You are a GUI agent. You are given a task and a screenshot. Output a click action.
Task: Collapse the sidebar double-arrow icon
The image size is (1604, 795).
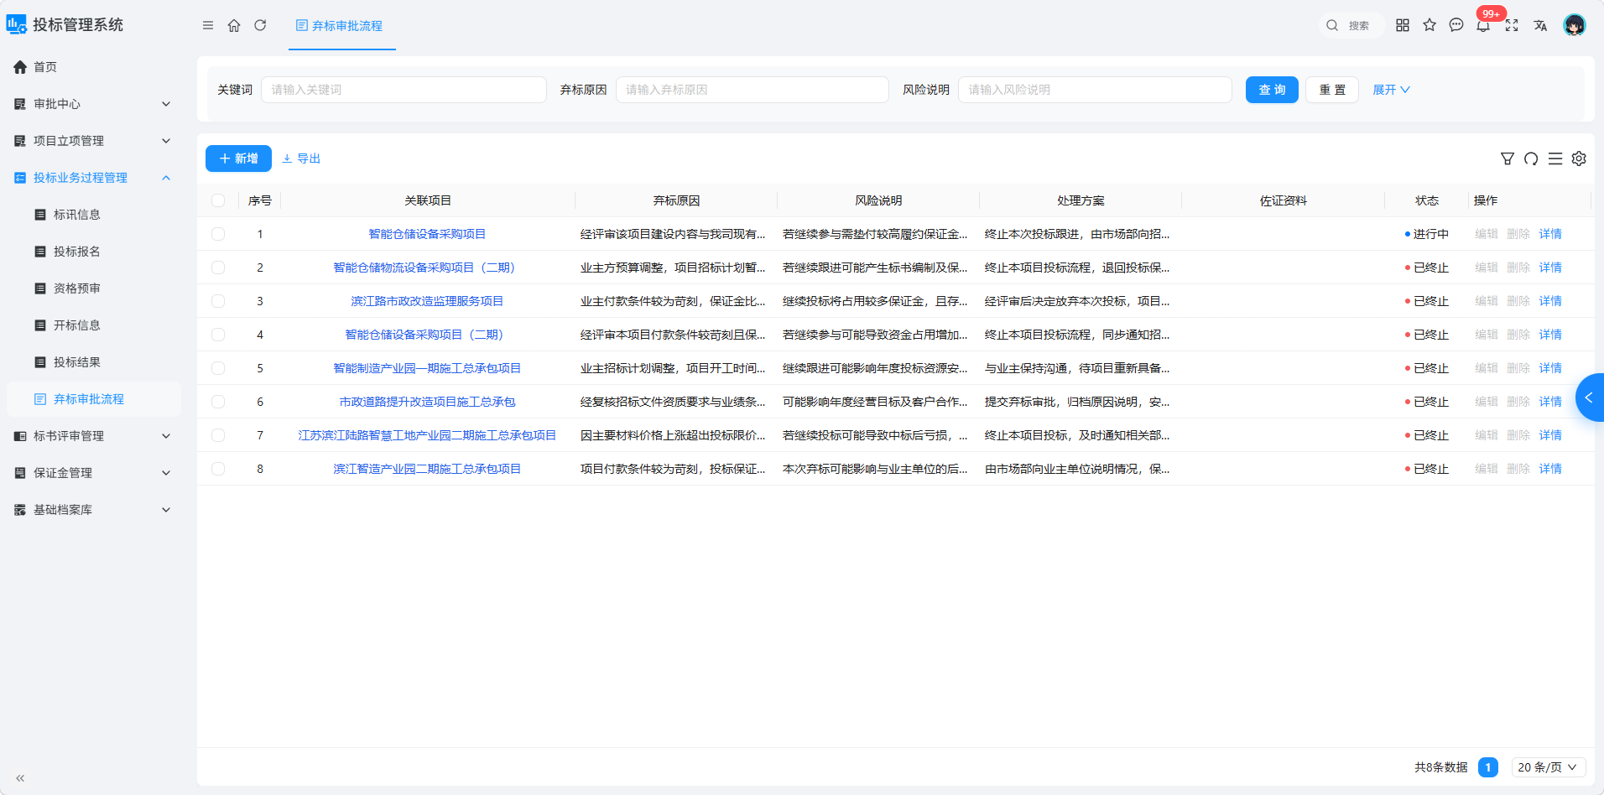point(20,778)
